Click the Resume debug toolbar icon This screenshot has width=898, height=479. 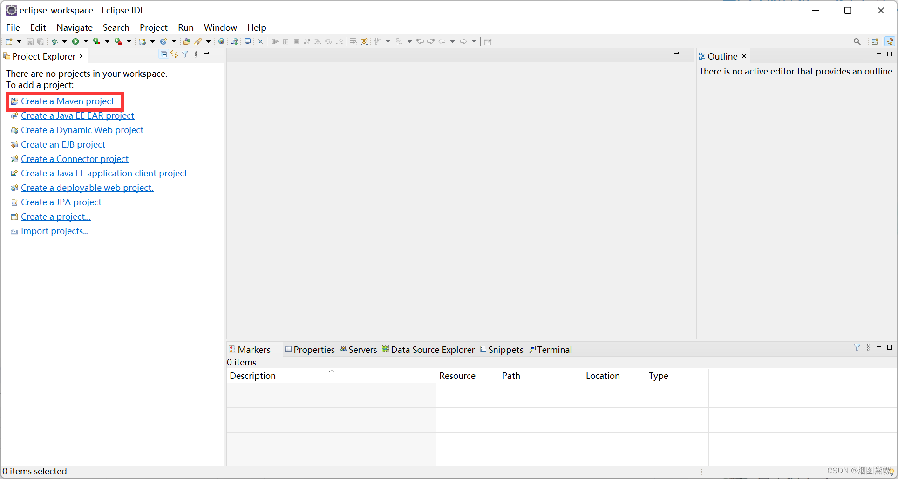(x=275, y=41)
